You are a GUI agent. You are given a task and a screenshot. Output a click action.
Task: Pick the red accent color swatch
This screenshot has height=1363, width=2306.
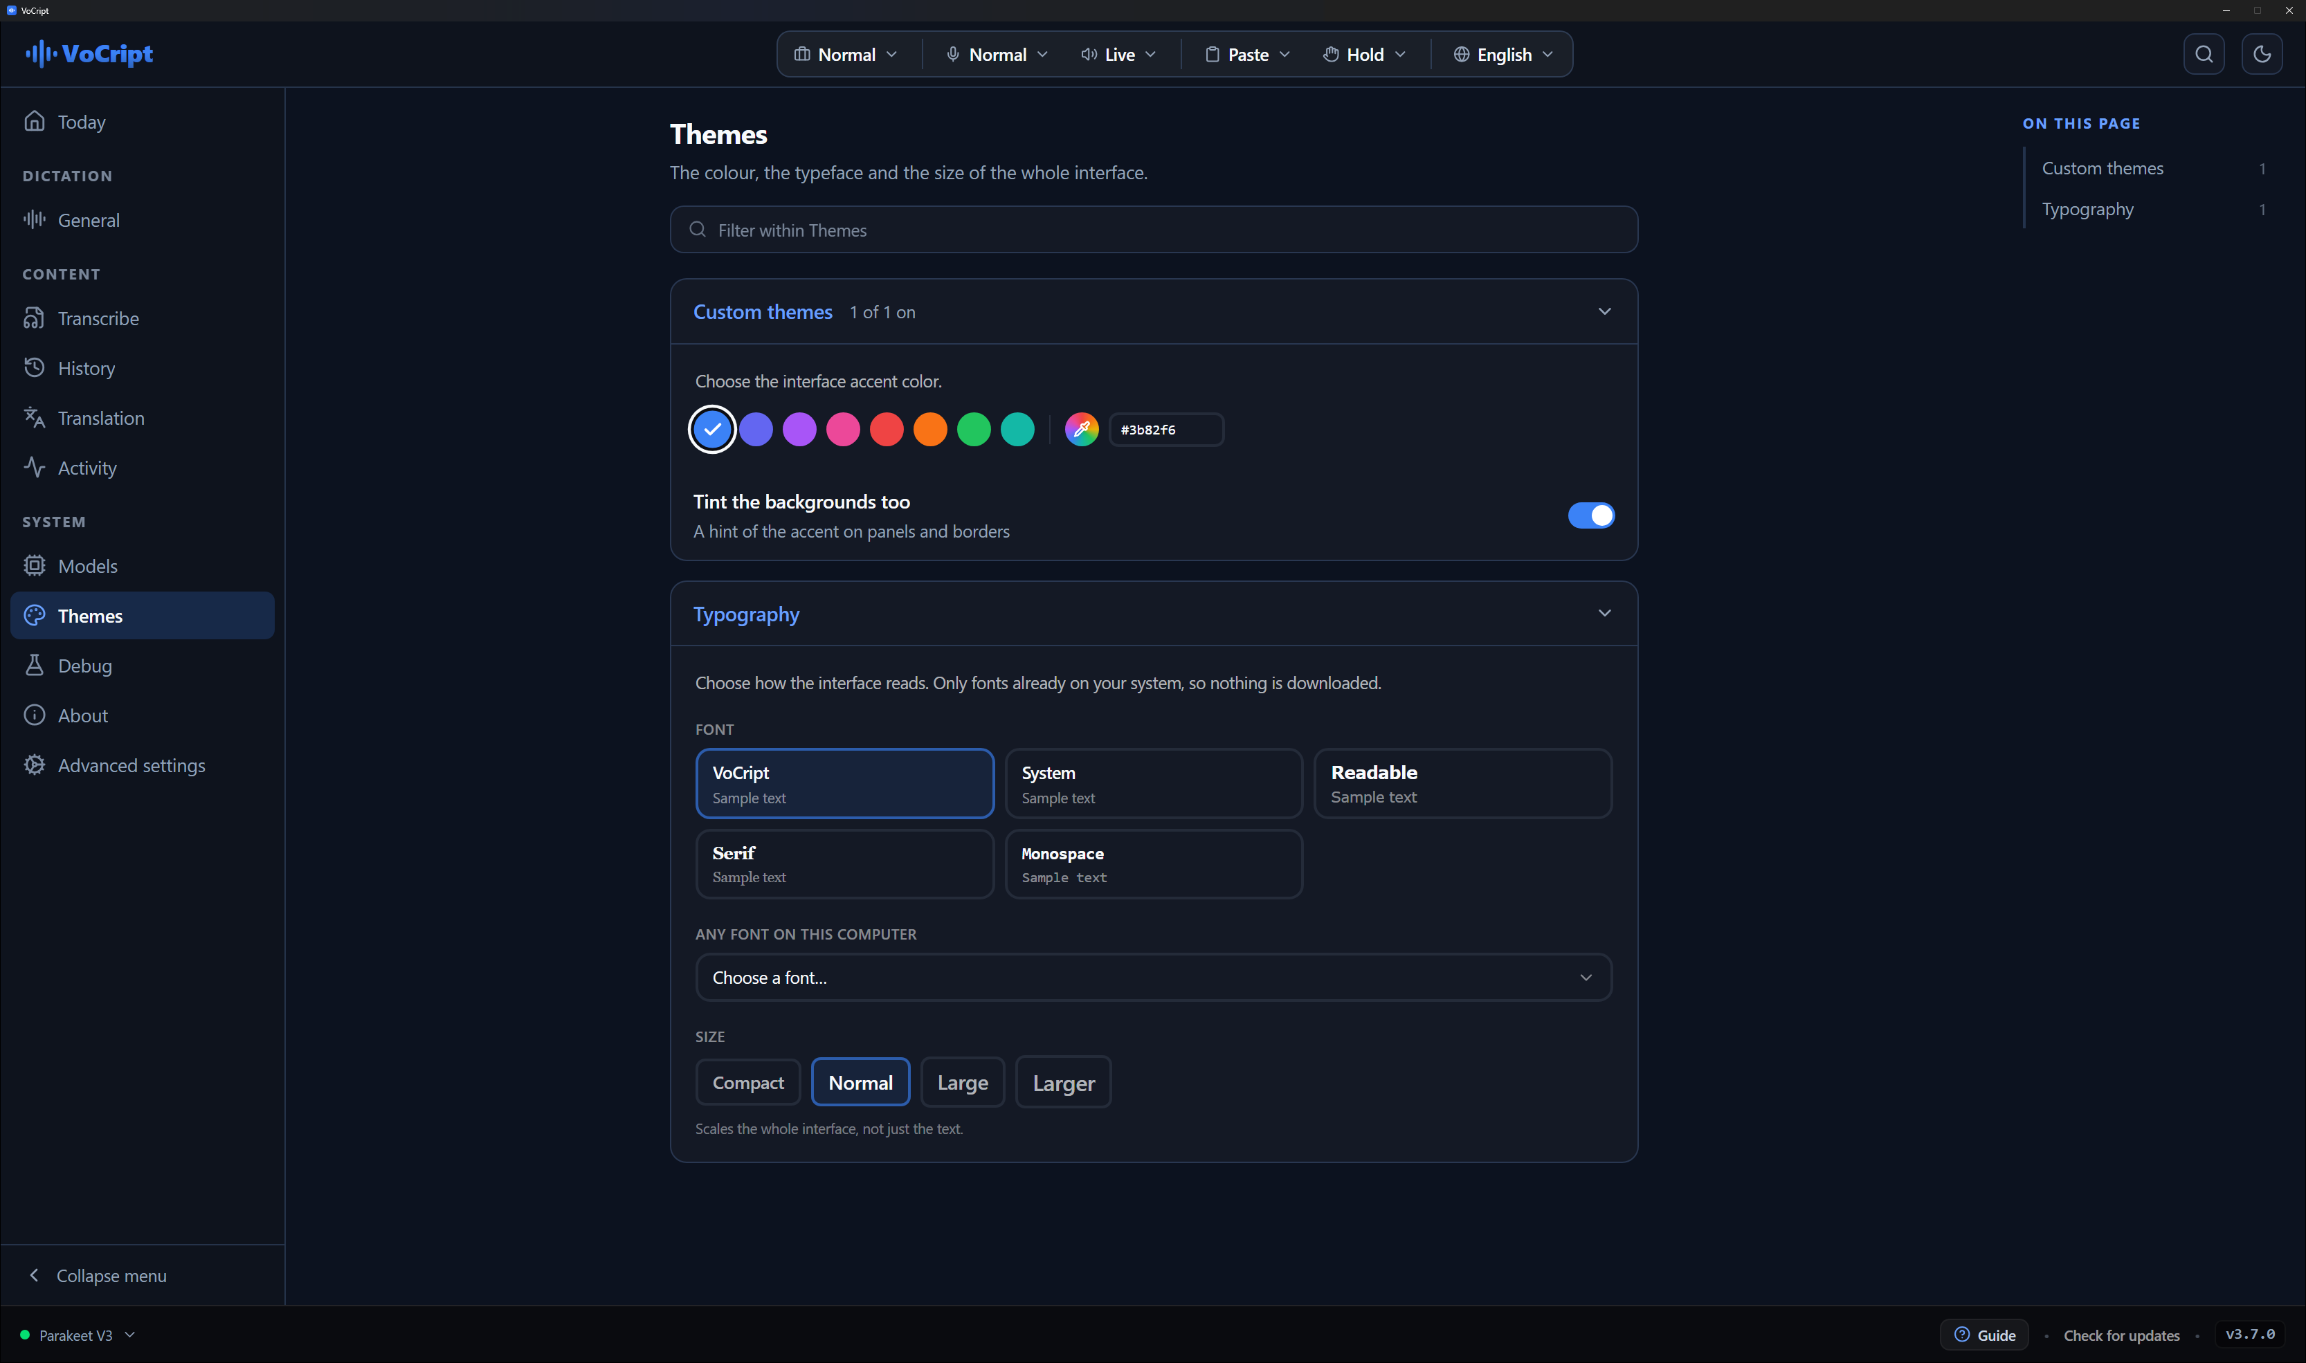coord(887,429)
